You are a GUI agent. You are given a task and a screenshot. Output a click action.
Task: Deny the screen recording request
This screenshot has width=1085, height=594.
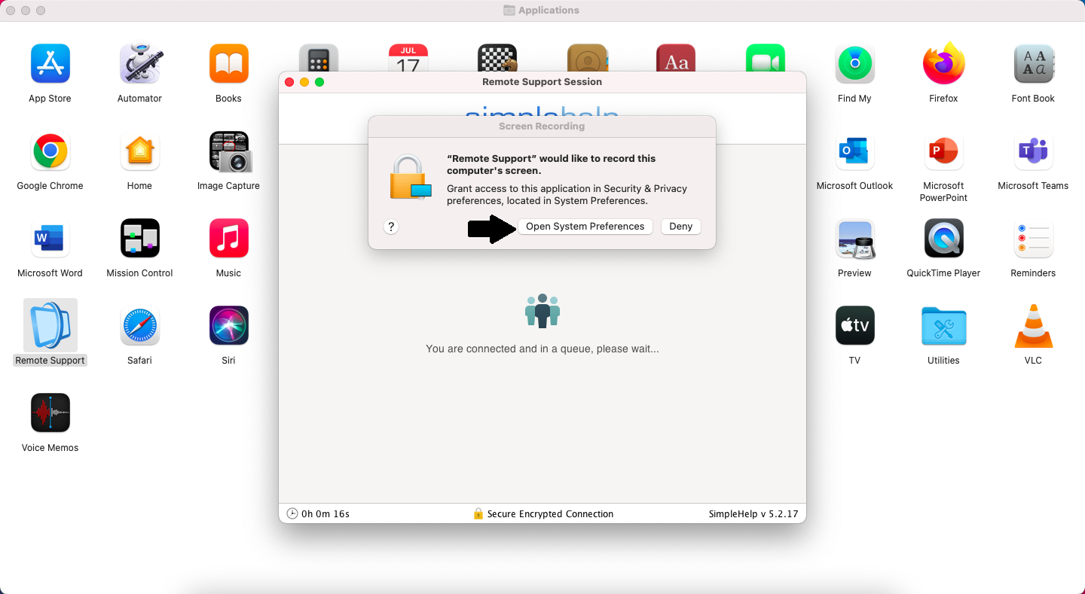680,227
